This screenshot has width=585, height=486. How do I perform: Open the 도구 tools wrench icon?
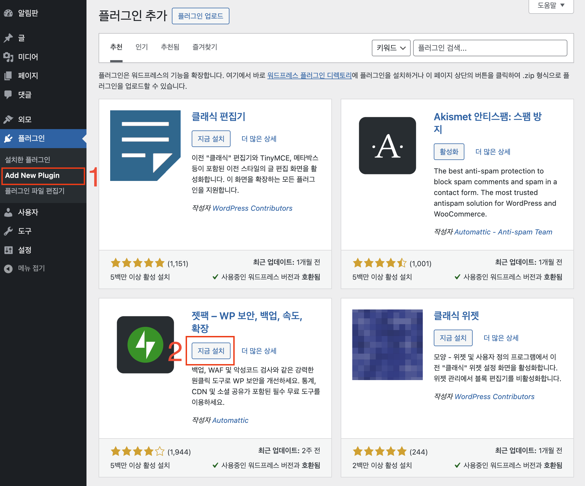(x=9, y=231)
